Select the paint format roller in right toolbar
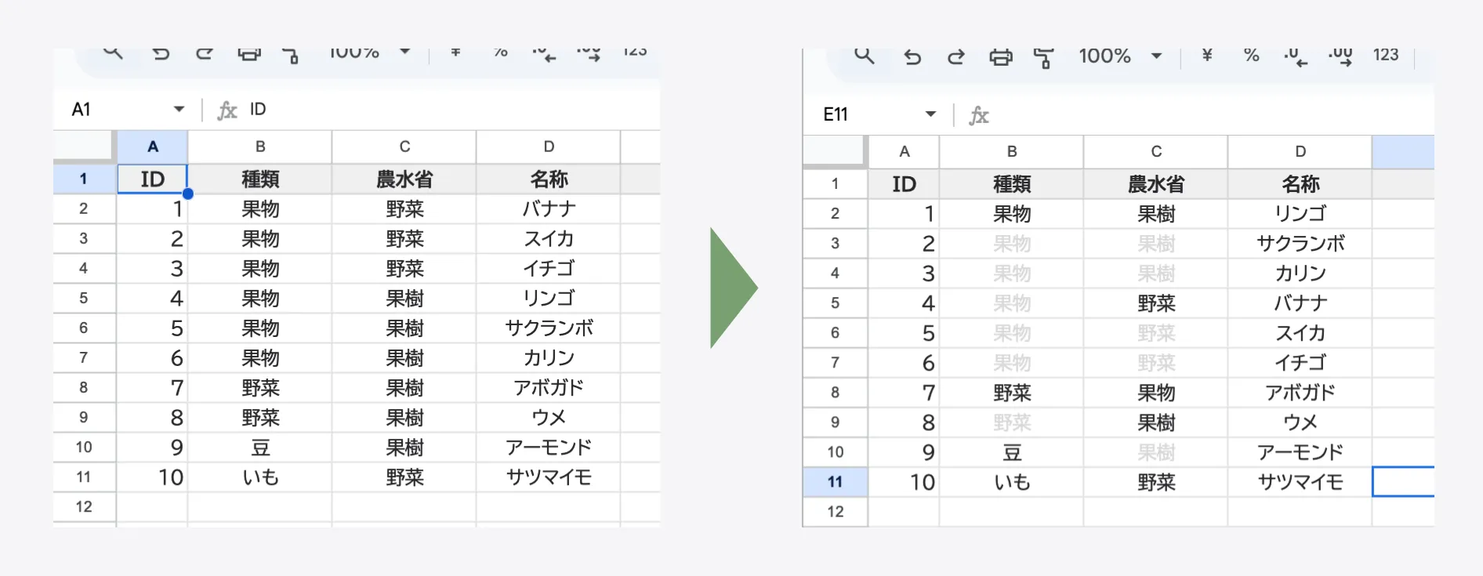1483x576 pixels. 1043,57
